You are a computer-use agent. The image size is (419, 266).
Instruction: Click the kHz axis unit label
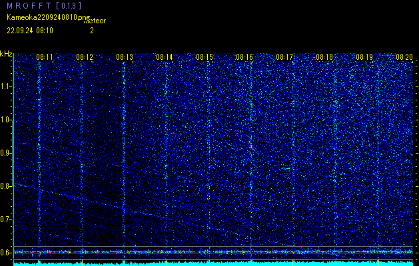[x=6, y=54]
